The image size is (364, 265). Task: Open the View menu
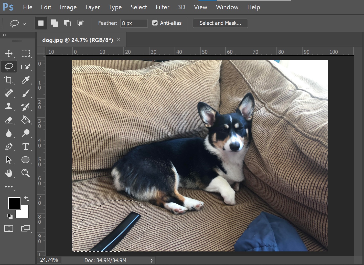(x=200, y=7)
